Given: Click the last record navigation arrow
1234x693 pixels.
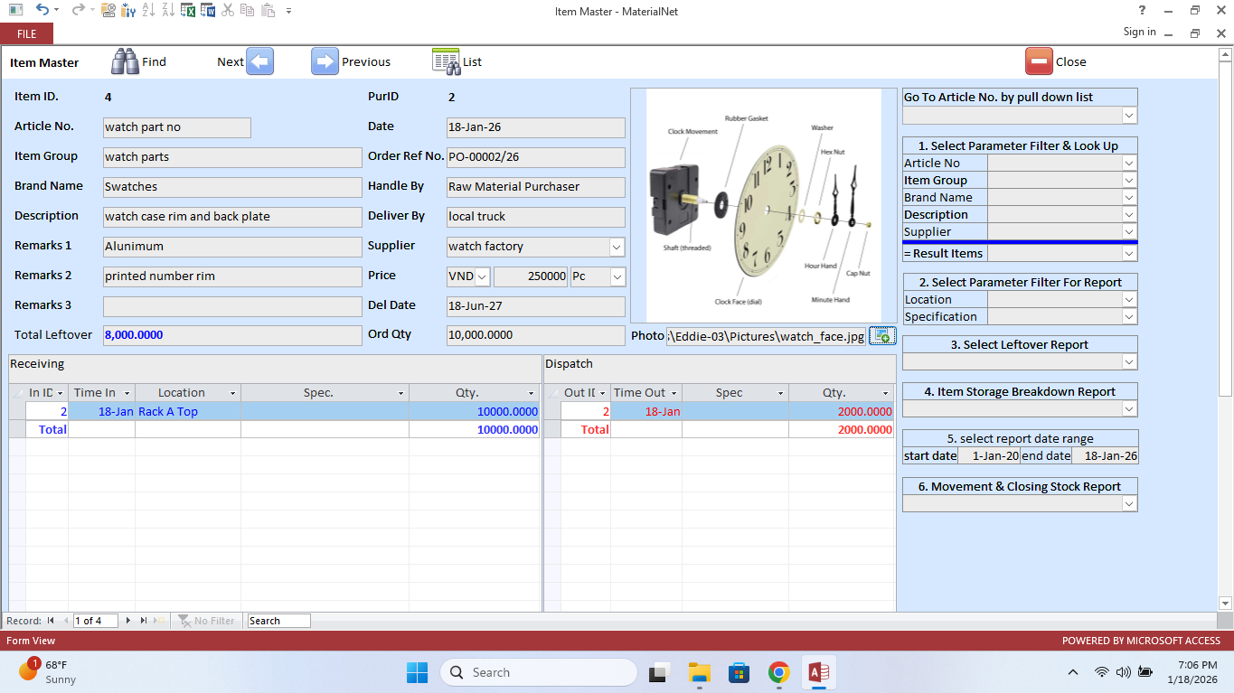Looking at the screenshot, I should tap(143, 621).
